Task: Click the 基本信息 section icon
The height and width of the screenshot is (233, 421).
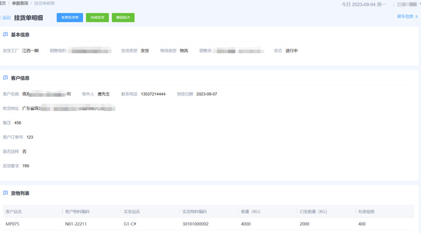Action: coord(5,35)
